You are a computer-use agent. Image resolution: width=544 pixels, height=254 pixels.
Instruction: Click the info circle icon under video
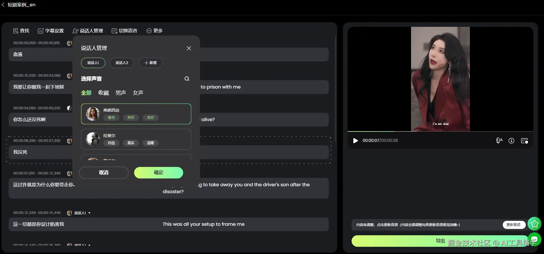pyautogui.click(x=511, y=141)
